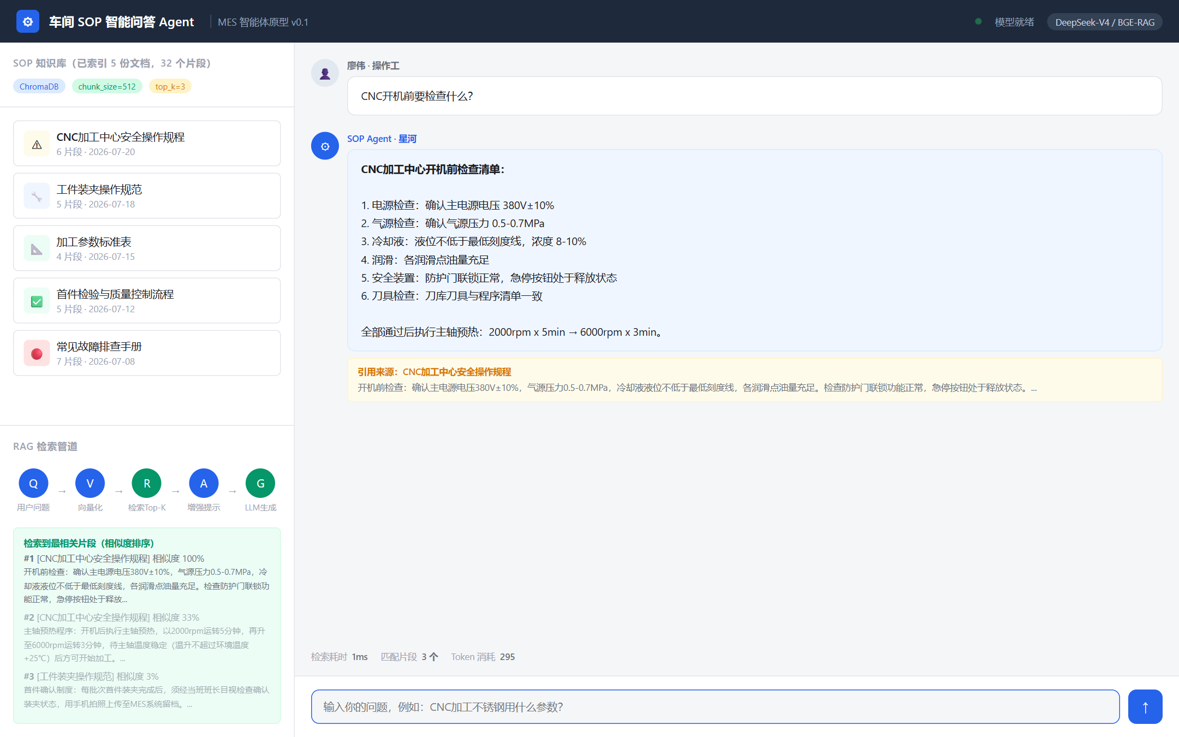Click the 匹配片段 3 个 stat

point(409,657)
